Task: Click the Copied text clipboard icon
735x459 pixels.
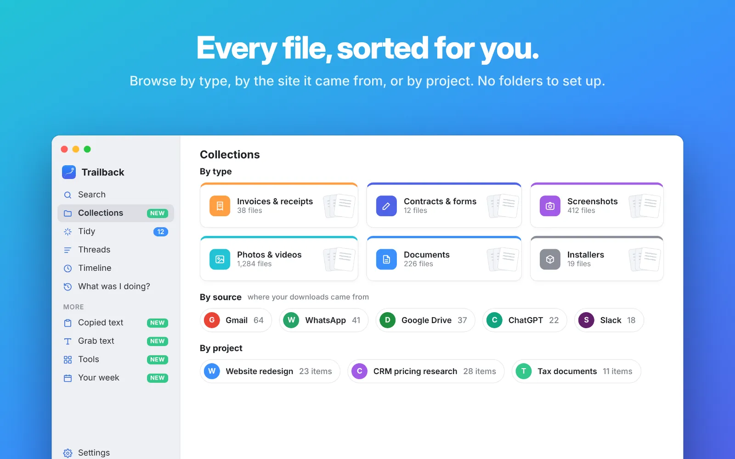Action: (68, 323)
